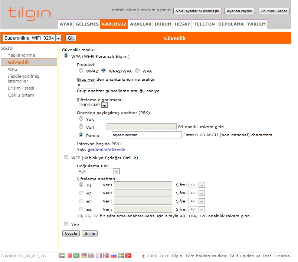Screen dimensions: 298x262
Task: Click the Norwegian flag language icon
Action: coord(106,255)
